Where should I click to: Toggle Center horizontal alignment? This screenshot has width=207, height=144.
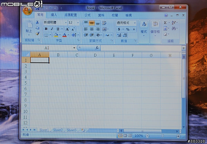point(92,29)
